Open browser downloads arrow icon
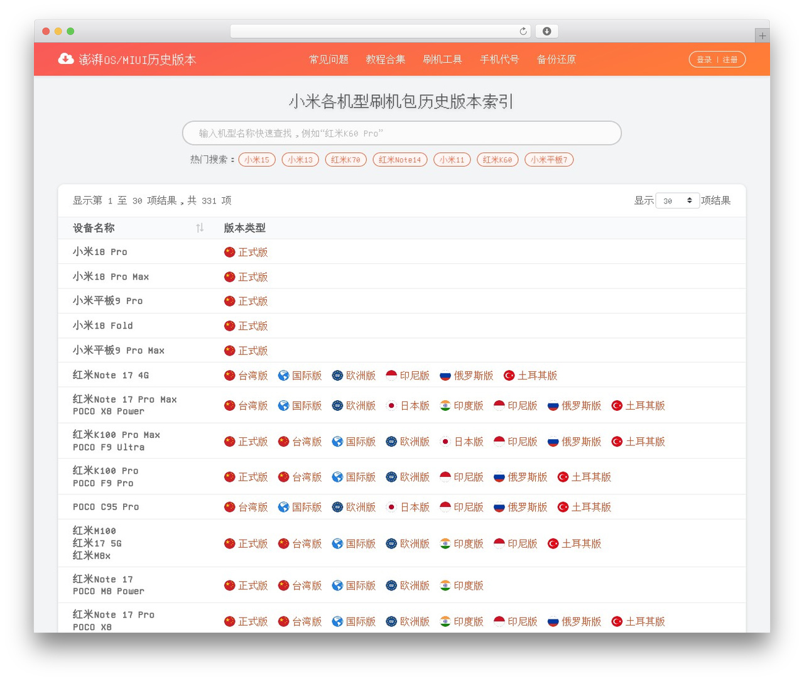 click(x=547, y=31)
